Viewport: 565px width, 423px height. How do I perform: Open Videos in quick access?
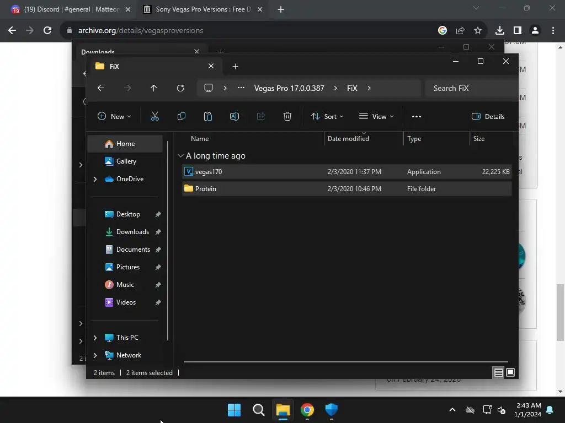click(125, 302)
